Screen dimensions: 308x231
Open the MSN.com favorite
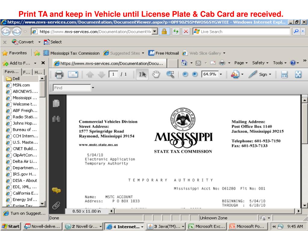(21, 85)
